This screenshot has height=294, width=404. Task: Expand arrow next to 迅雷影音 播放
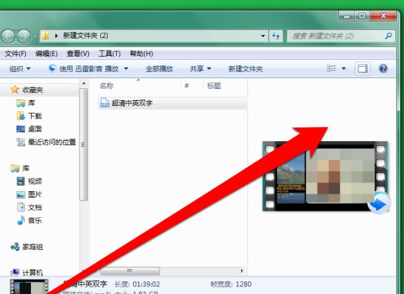[126, 69]
